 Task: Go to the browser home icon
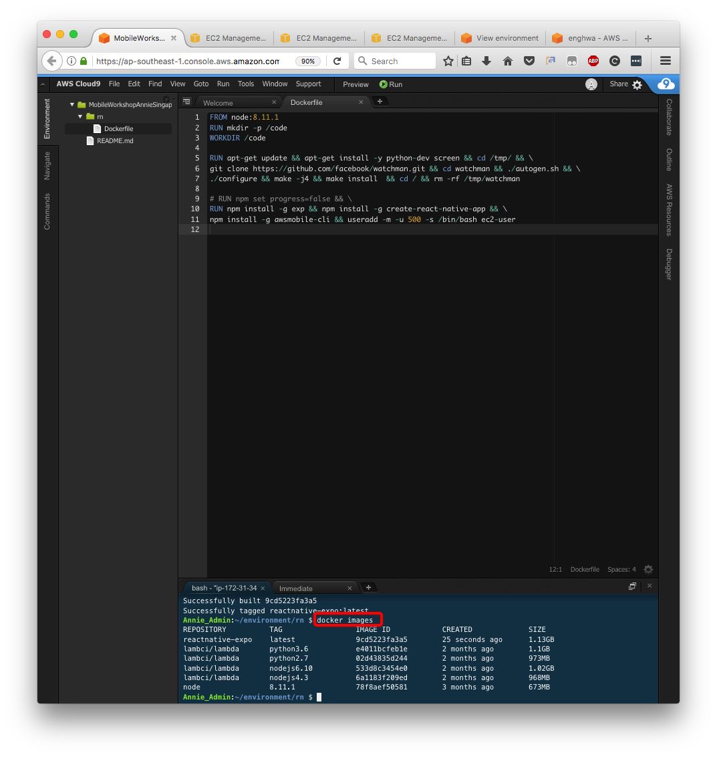(508, 61)
